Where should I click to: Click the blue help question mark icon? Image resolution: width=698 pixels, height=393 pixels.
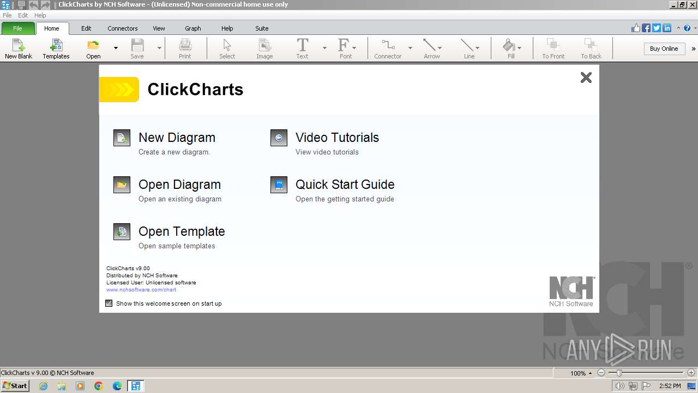pos(687,28)
